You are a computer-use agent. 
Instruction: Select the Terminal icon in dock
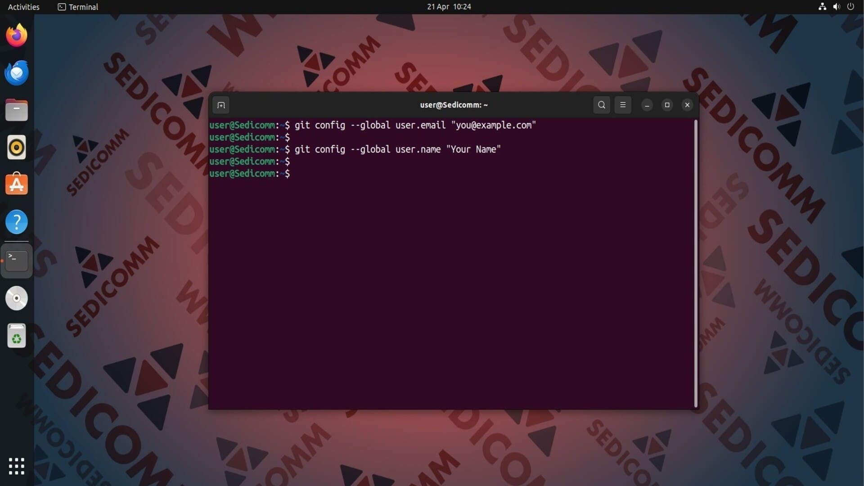[17, 261]
